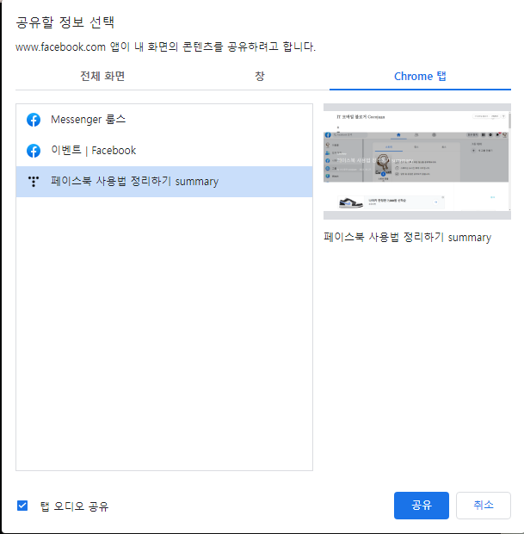
Task: Select the Chrome 탭 tab
Action: pos(420,76)
